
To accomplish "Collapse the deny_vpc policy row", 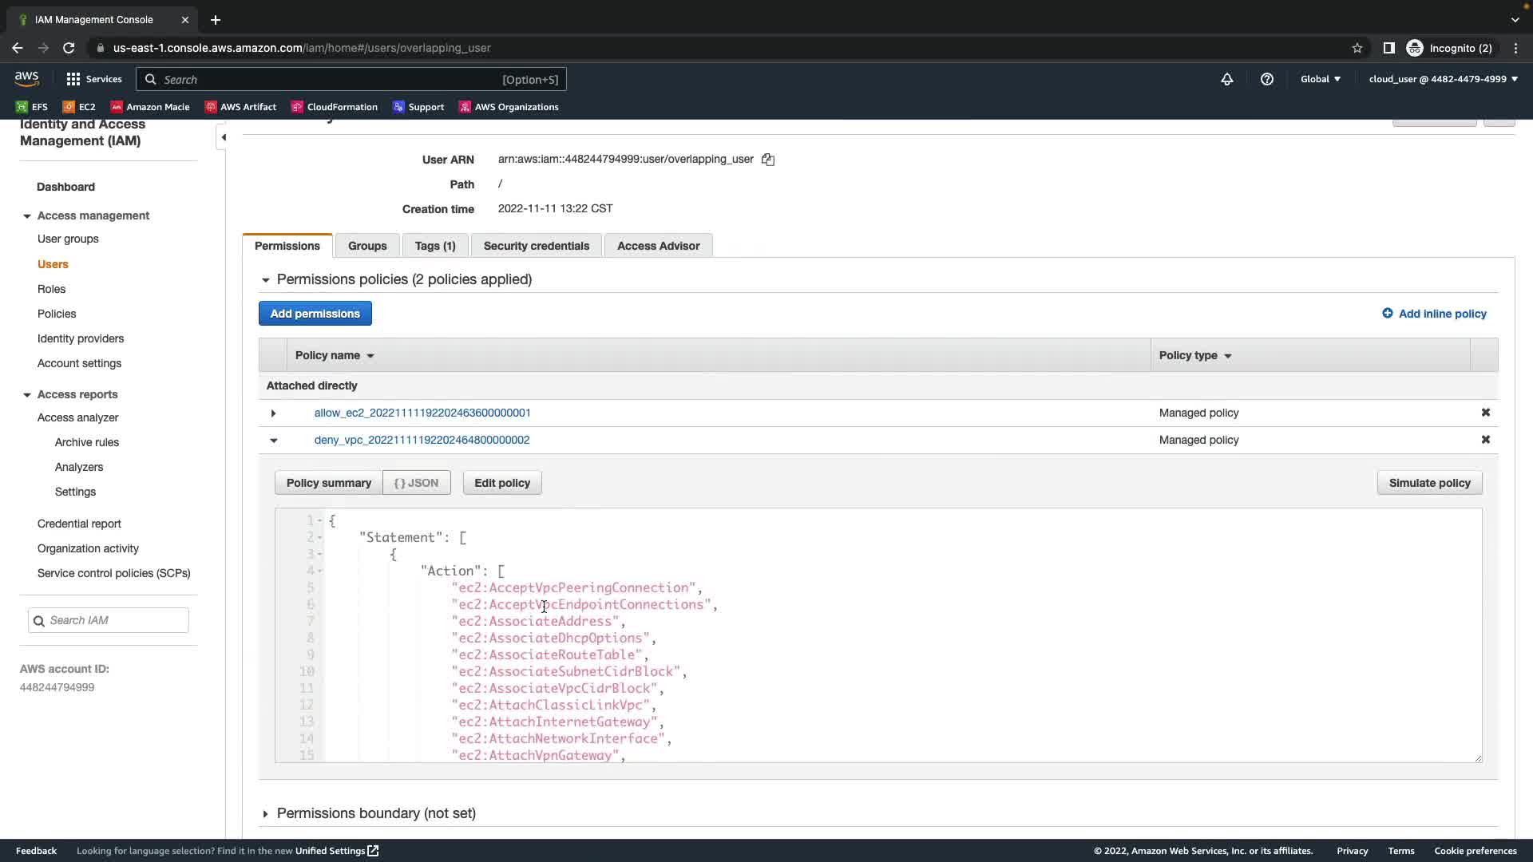I will (x=273, y=441).
